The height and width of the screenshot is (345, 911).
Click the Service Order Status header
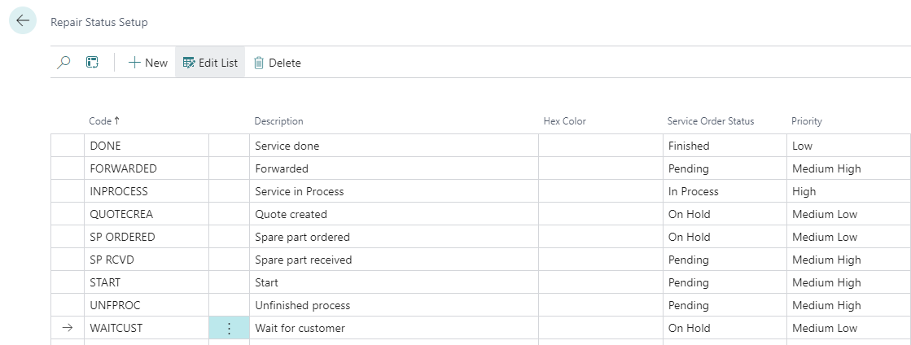coord(710,121)
